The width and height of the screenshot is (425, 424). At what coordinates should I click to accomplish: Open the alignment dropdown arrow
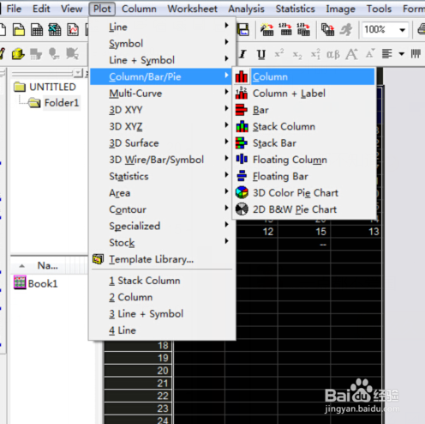click(x=401, y=54)
